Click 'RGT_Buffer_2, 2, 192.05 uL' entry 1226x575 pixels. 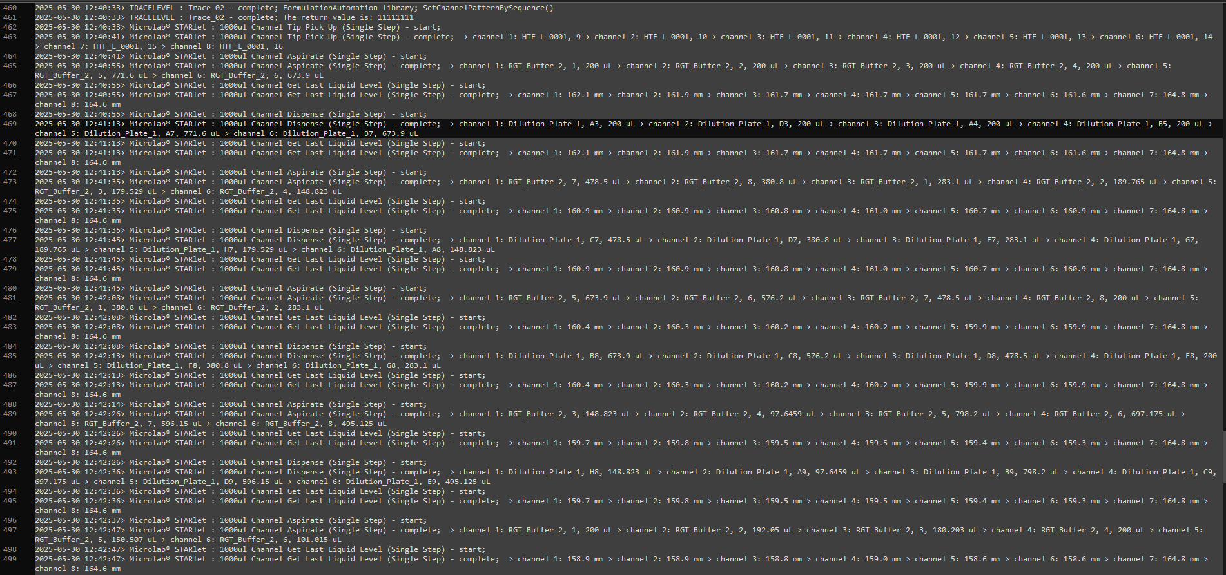[734, 530]
